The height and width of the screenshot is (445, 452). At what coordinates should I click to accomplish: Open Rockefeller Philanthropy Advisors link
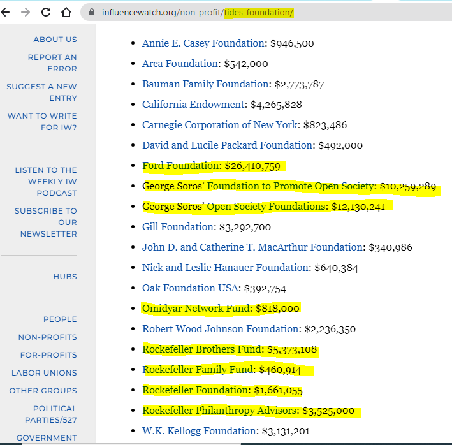(x=219, y=411)
